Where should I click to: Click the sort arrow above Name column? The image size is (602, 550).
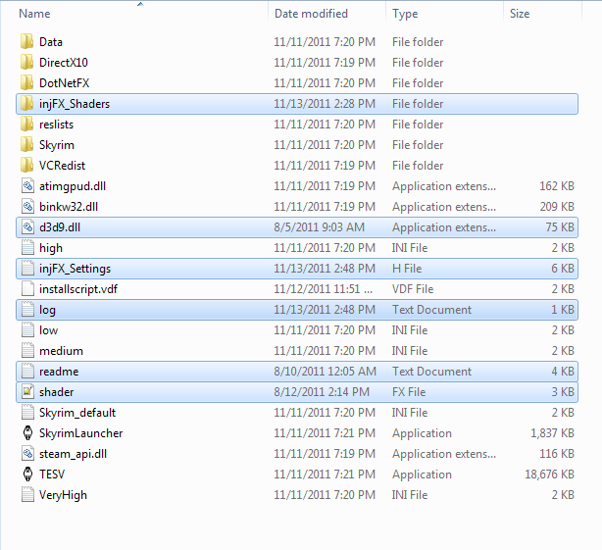pos(140,4)
